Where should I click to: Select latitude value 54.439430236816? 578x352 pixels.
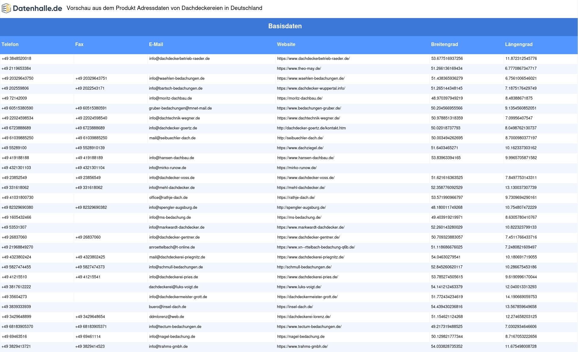click(447, 307)
